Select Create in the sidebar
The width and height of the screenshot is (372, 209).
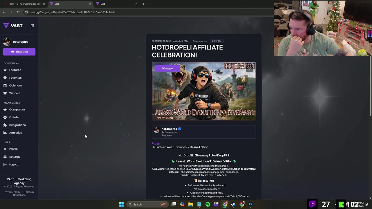click(14, 117)
